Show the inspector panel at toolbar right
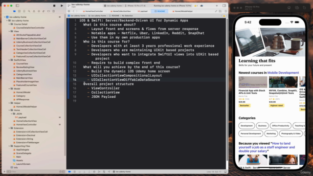Viewport: 313px width, 176px height. 224,6
